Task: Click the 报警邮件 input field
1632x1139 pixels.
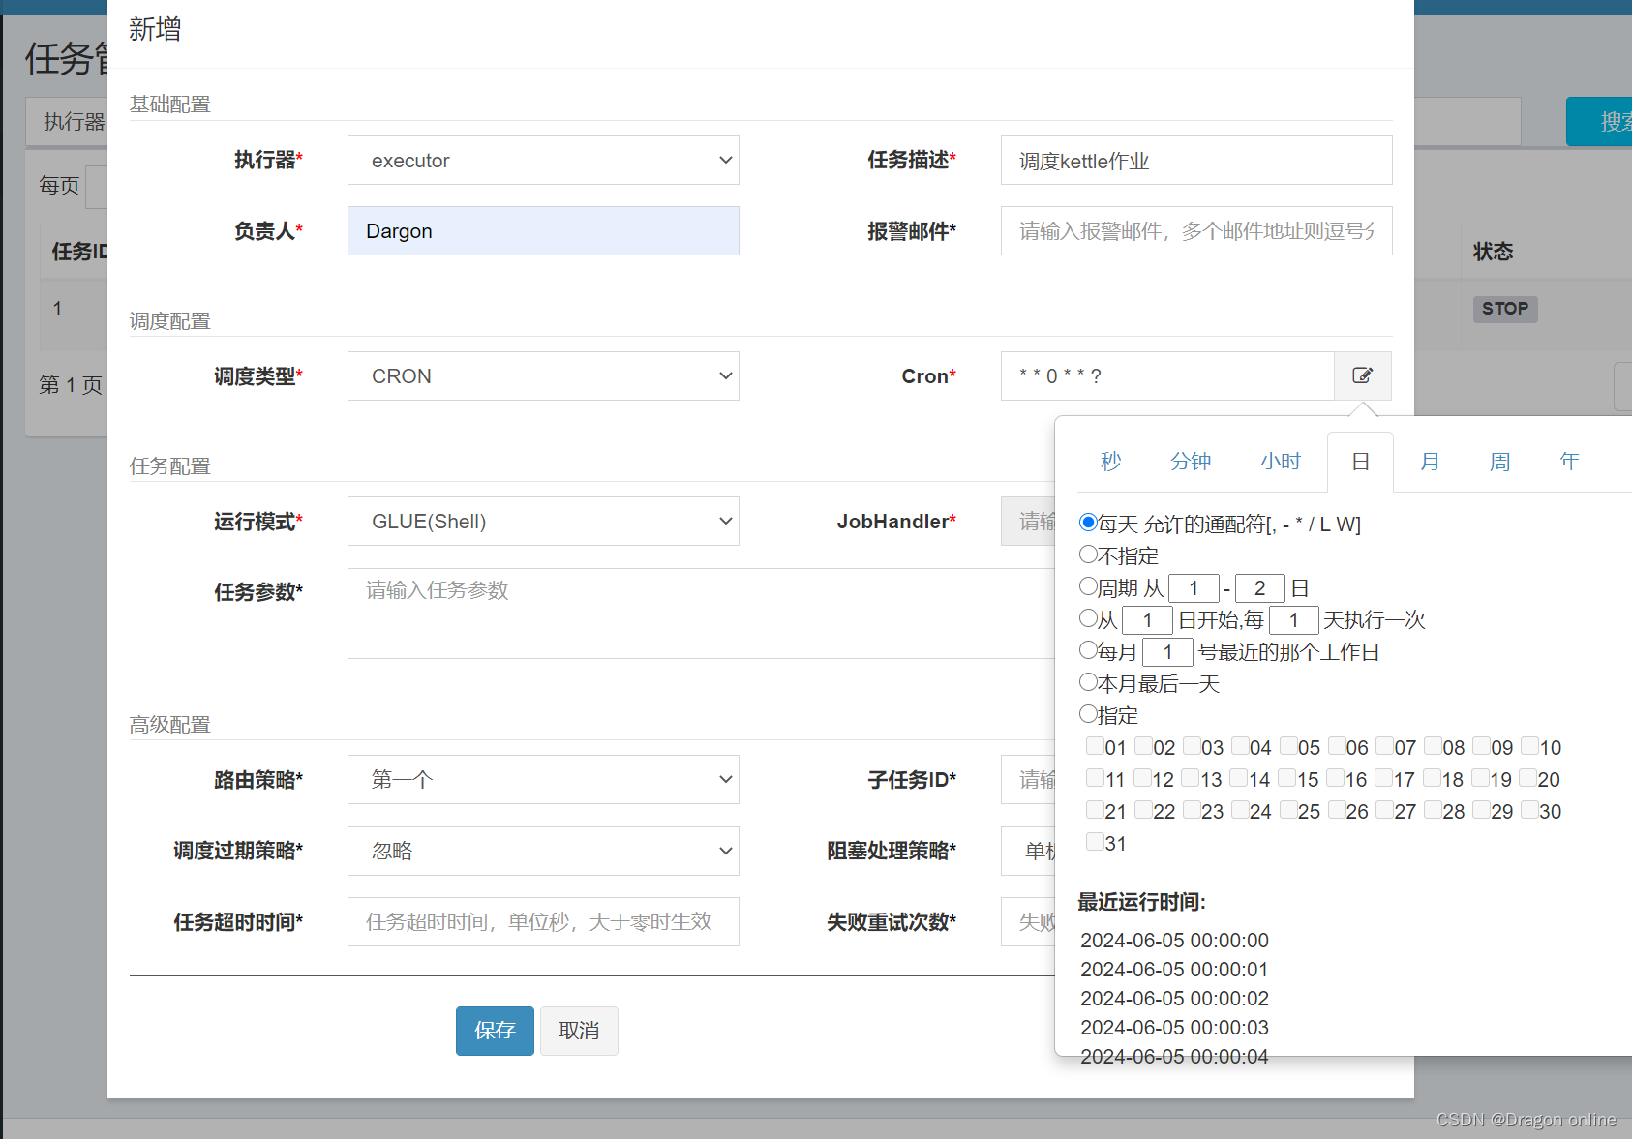Action: (x=1196, y=231)
